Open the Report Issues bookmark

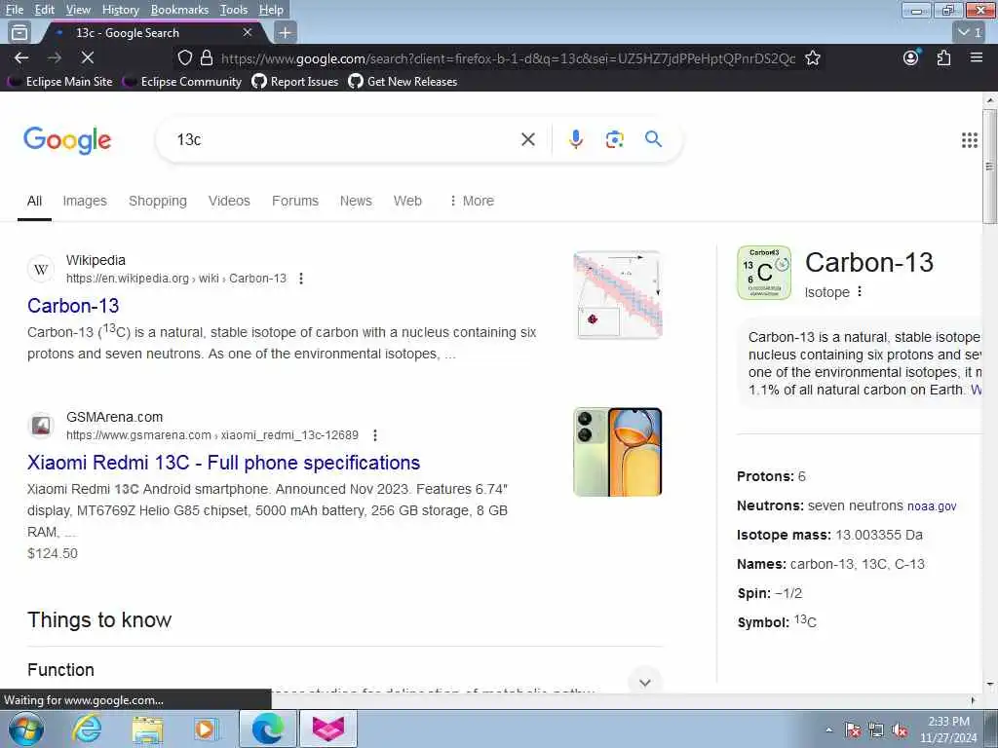(x=295, y=82)
